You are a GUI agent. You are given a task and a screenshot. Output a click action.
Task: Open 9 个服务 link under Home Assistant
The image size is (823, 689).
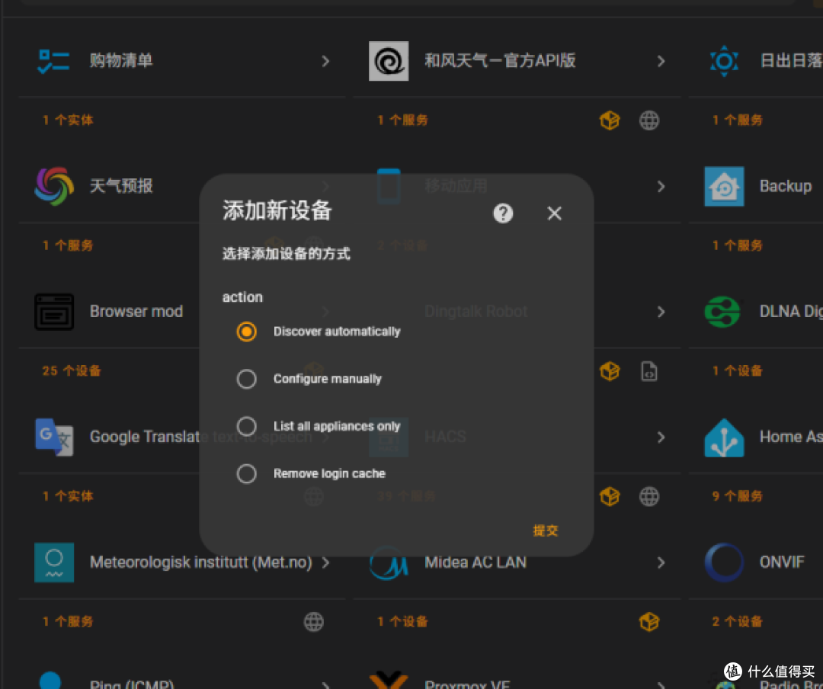(x=738, y=496)
